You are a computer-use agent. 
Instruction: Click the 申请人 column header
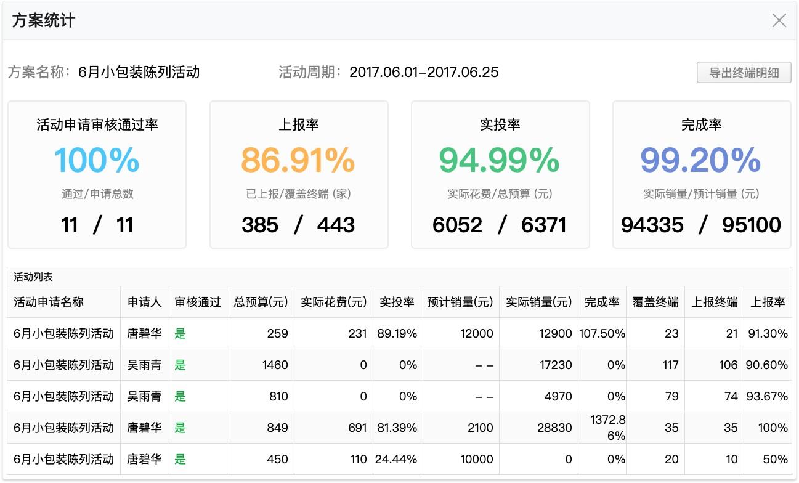(144, 302)
